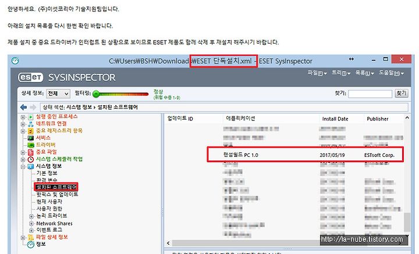The image size is (419, 254).
Task: Click the 중요 레지스트리 항목 yellow icon
Action: point(31,131)
